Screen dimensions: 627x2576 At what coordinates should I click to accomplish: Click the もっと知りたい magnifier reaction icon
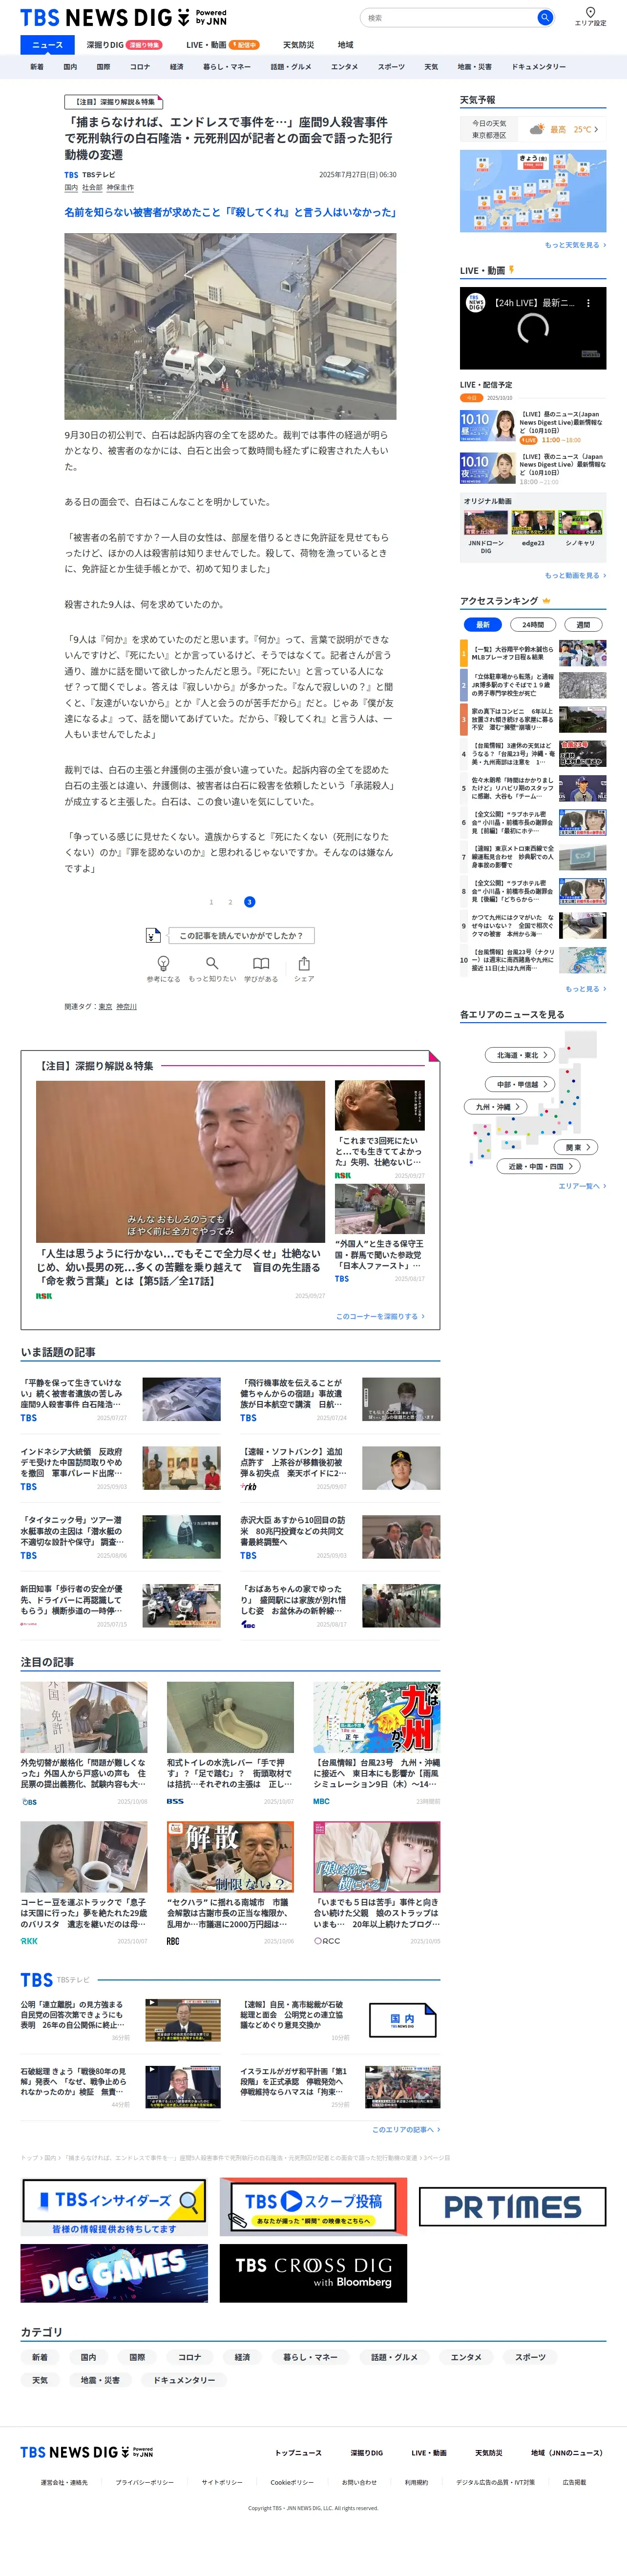212,963
